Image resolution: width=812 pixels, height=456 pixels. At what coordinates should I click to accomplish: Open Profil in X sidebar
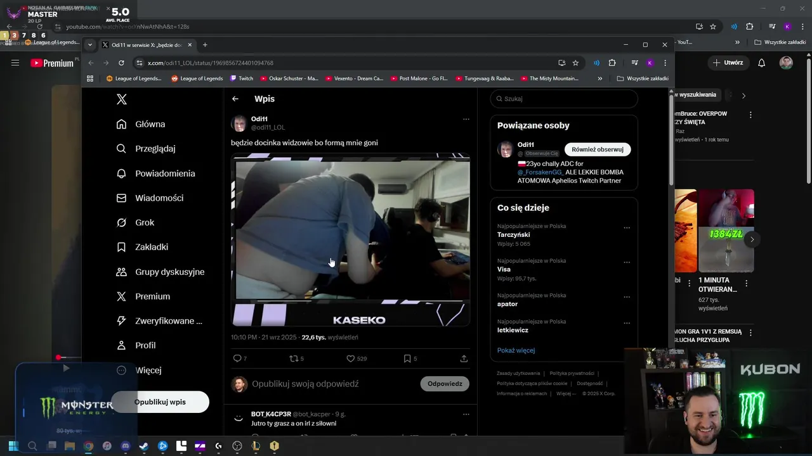click(x=136, y=345)
